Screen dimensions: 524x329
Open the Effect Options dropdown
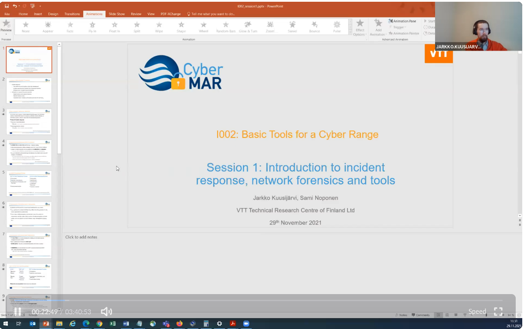tap(360, 27)
